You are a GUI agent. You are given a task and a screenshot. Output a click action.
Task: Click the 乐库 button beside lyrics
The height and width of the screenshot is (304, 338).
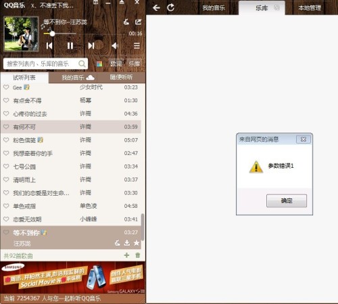[x=134, y=64]
